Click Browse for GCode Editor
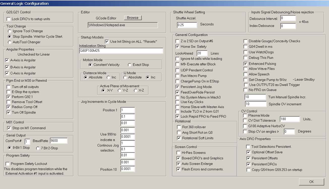This screenshot has height=189, width=329. (x=133, y=18)
